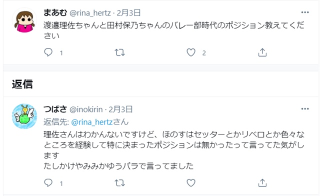The width and height of the screenshot is (320, 196).
Task: Retweet つばさ's reply
Action: (119, 183)
